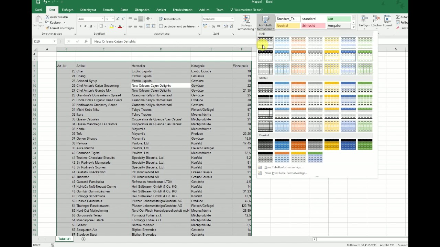Open Bedingte Formatierung
The image size is (440, 247).
[x=246, y=23]
